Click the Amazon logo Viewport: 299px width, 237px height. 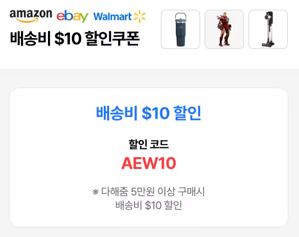click(30, 15)
